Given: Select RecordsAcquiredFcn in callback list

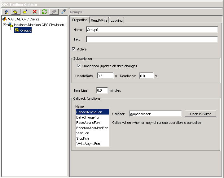Looking at the screenshot, I should (92, 128).
